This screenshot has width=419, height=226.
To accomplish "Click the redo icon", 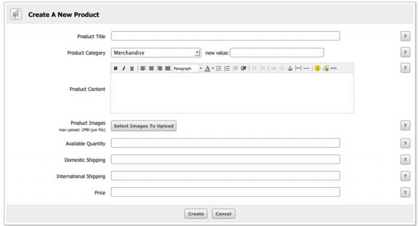I will coord(263,68).
